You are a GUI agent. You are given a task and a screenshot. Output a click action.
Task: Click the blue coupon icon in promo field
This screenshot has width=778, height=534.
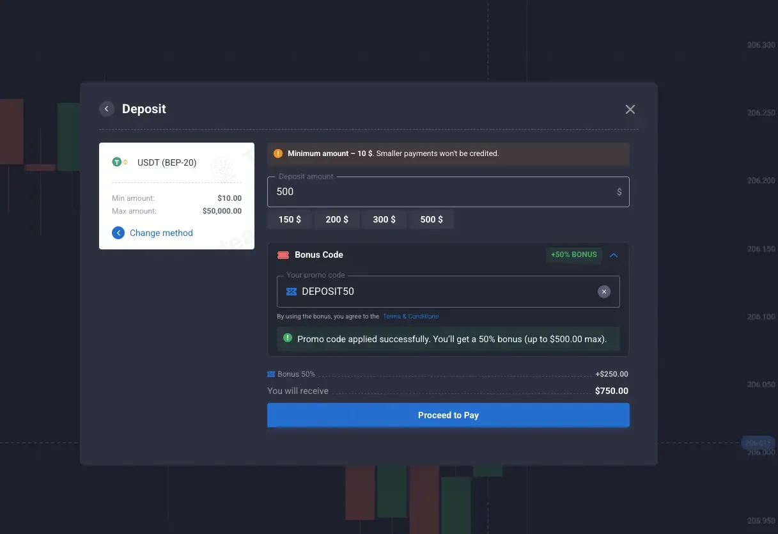pyautogui.click(x=292, y=292)
